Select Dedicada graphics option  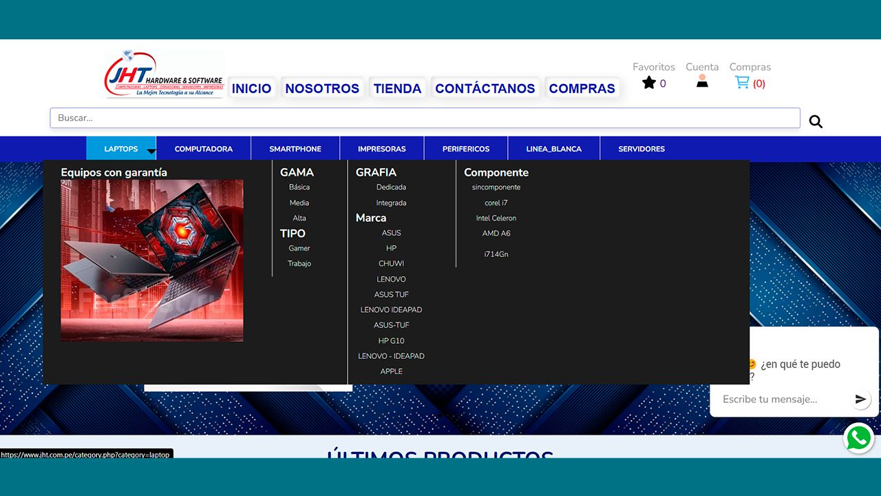point(392,187)
